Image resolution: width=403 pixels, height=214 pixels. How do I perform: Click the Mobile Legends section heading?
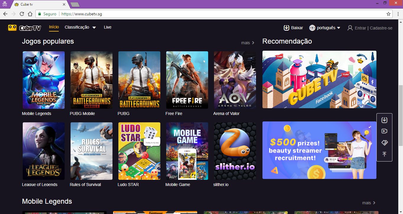click(x=47, y=202)
